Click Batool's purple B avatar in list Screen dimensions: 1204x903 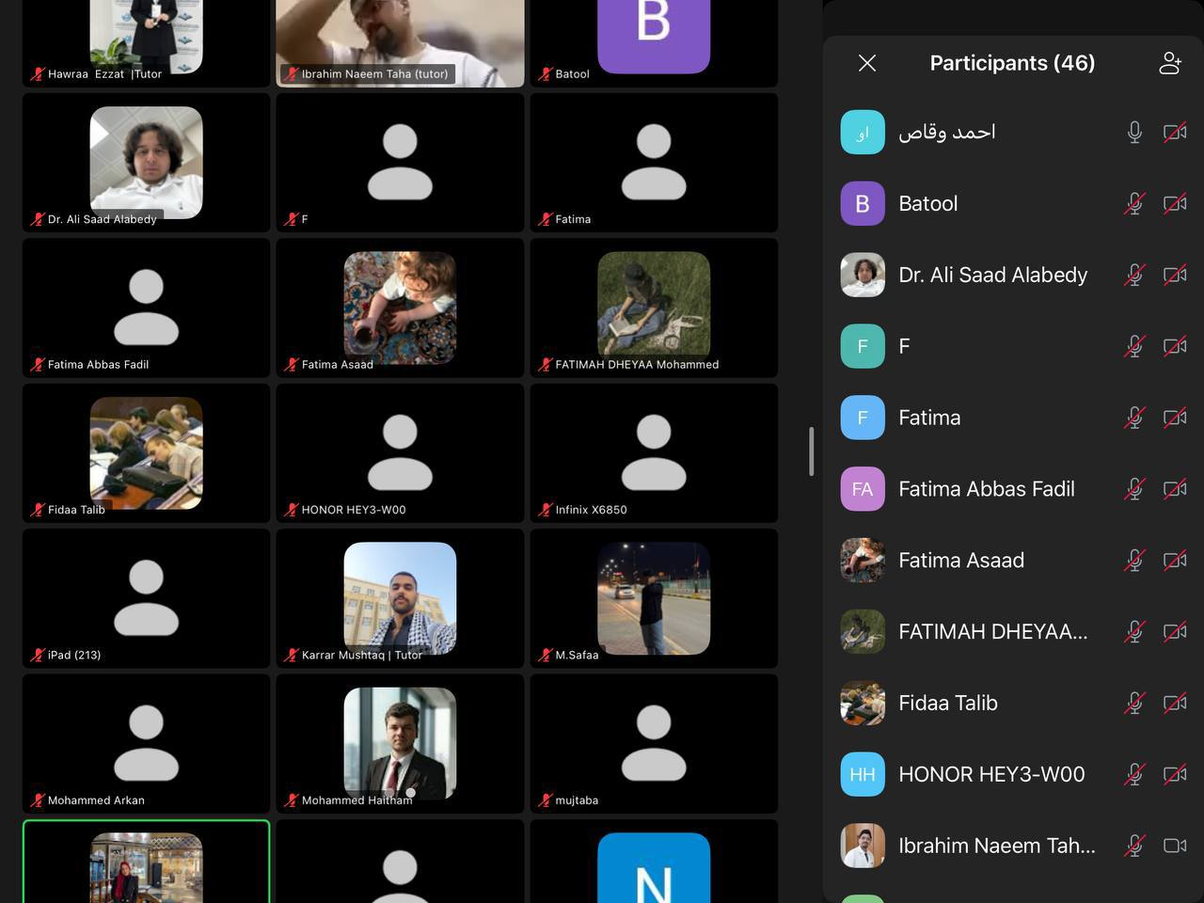tap(863, 204)
